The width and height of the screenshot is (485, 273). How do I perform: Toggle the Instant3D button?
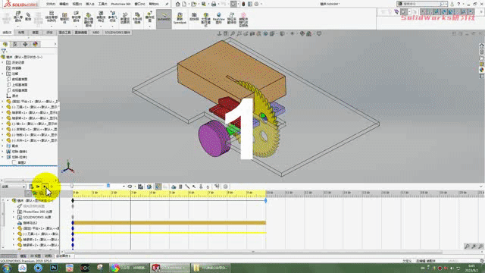[164, 18]
